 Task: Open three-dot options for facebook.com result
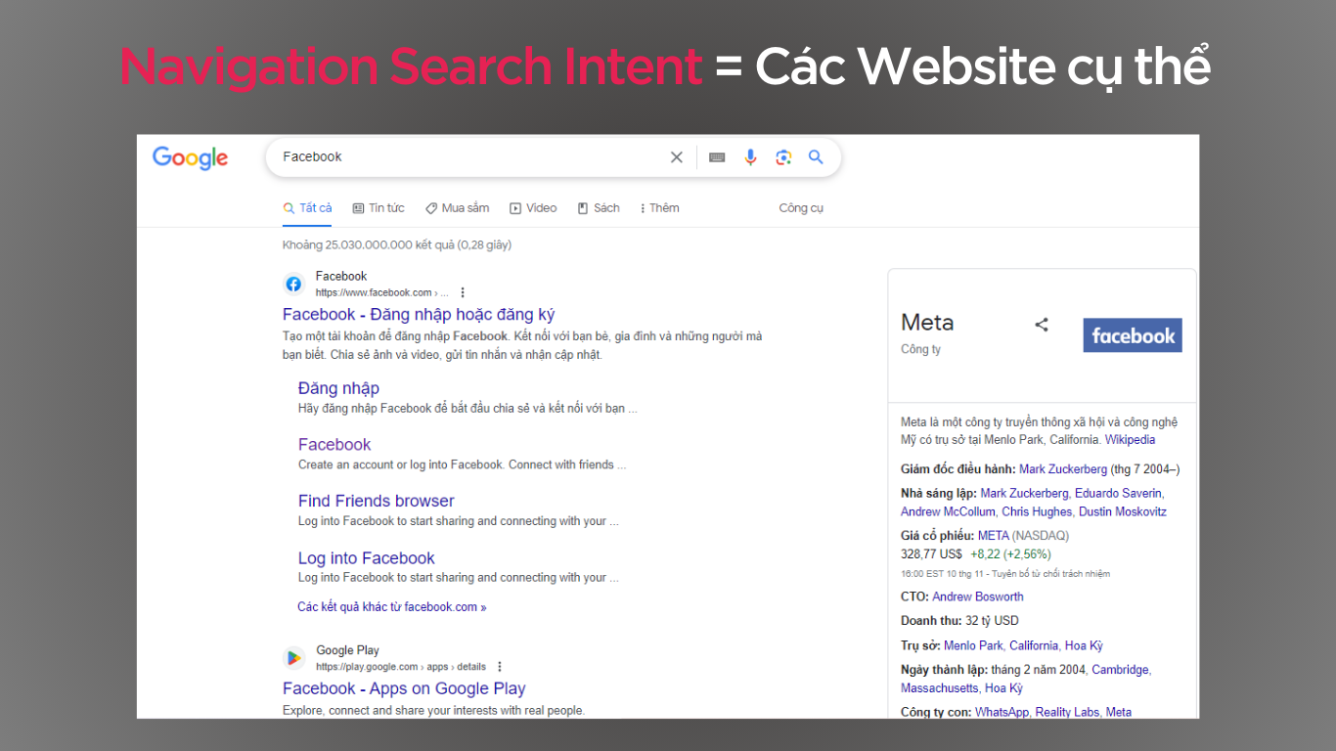[x=463, y=292]
